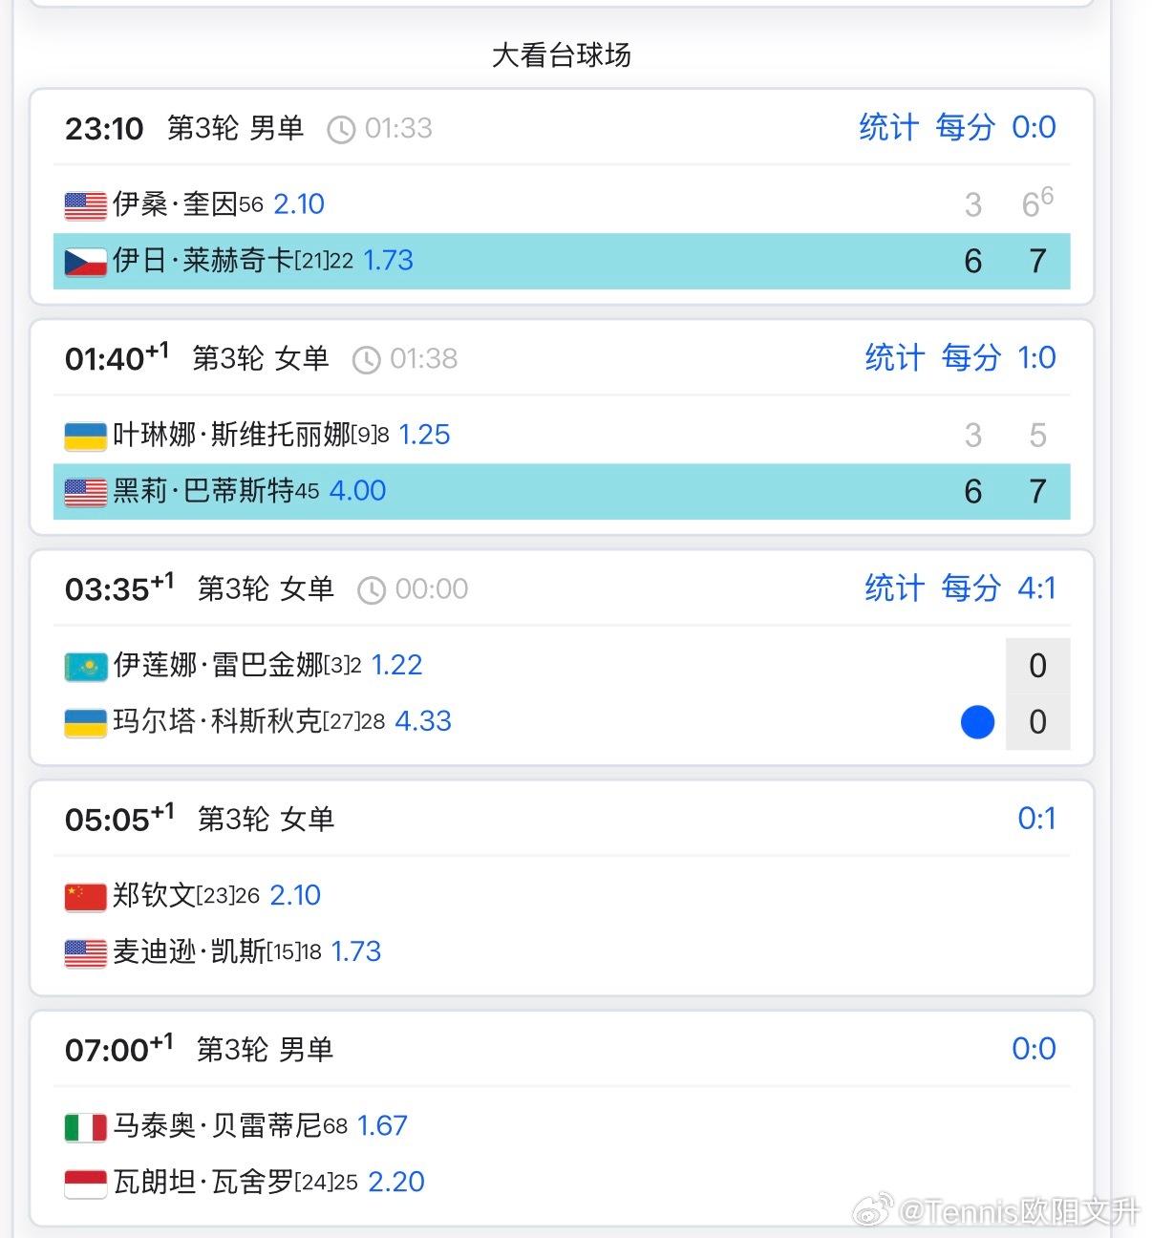The image size is (1152, 1238).
Task: Select highlighted winner row 伊日·莱赫奇卡
Action: (x=562, y=261)
